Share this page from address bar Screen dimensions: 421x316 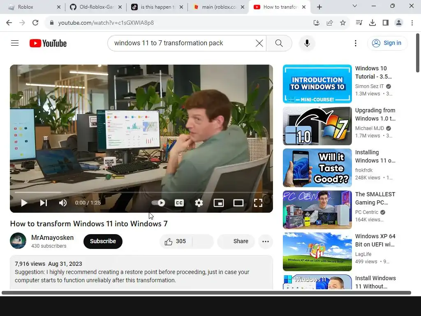coord(329,23)
